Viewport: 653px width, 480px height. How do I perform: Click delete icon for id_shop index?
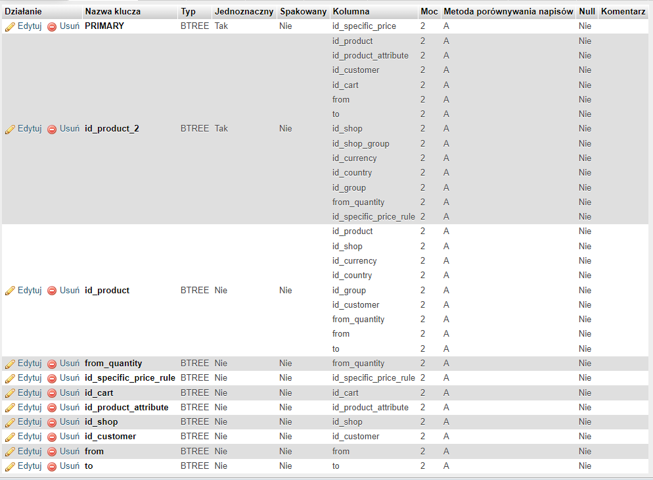(x=52, y=423)
